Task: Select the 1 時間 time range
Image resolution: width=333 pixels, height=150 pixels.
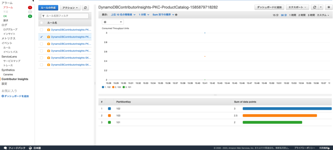Action: pyautogui.click(x=292, y=15)
